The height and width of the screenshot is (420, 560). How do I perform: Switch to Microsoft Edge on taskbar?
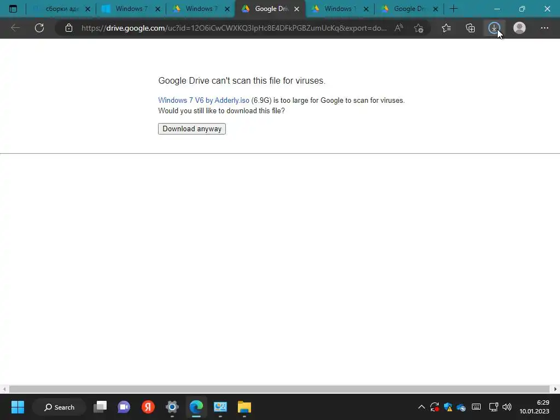click(196, 407)
